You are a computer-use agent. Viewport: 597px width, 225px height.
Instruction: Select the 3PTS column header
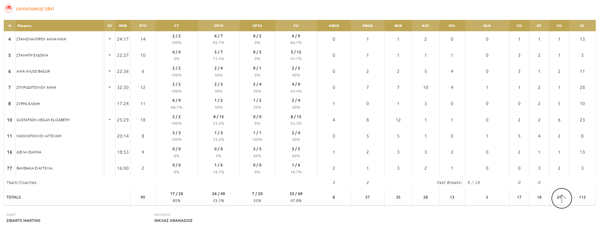tap(257, 26)
